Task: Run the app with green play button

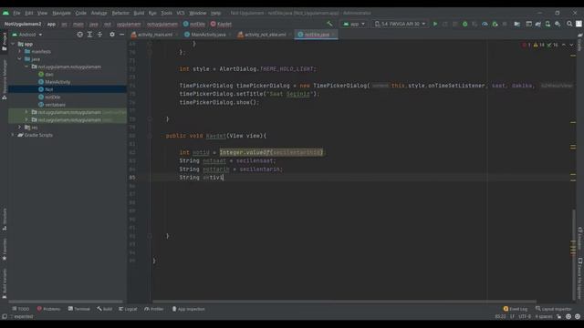Action: (435, 24)
